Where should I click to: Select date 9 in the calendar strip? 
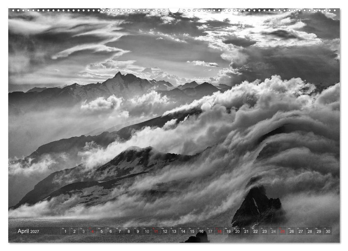tap(138, 231)
